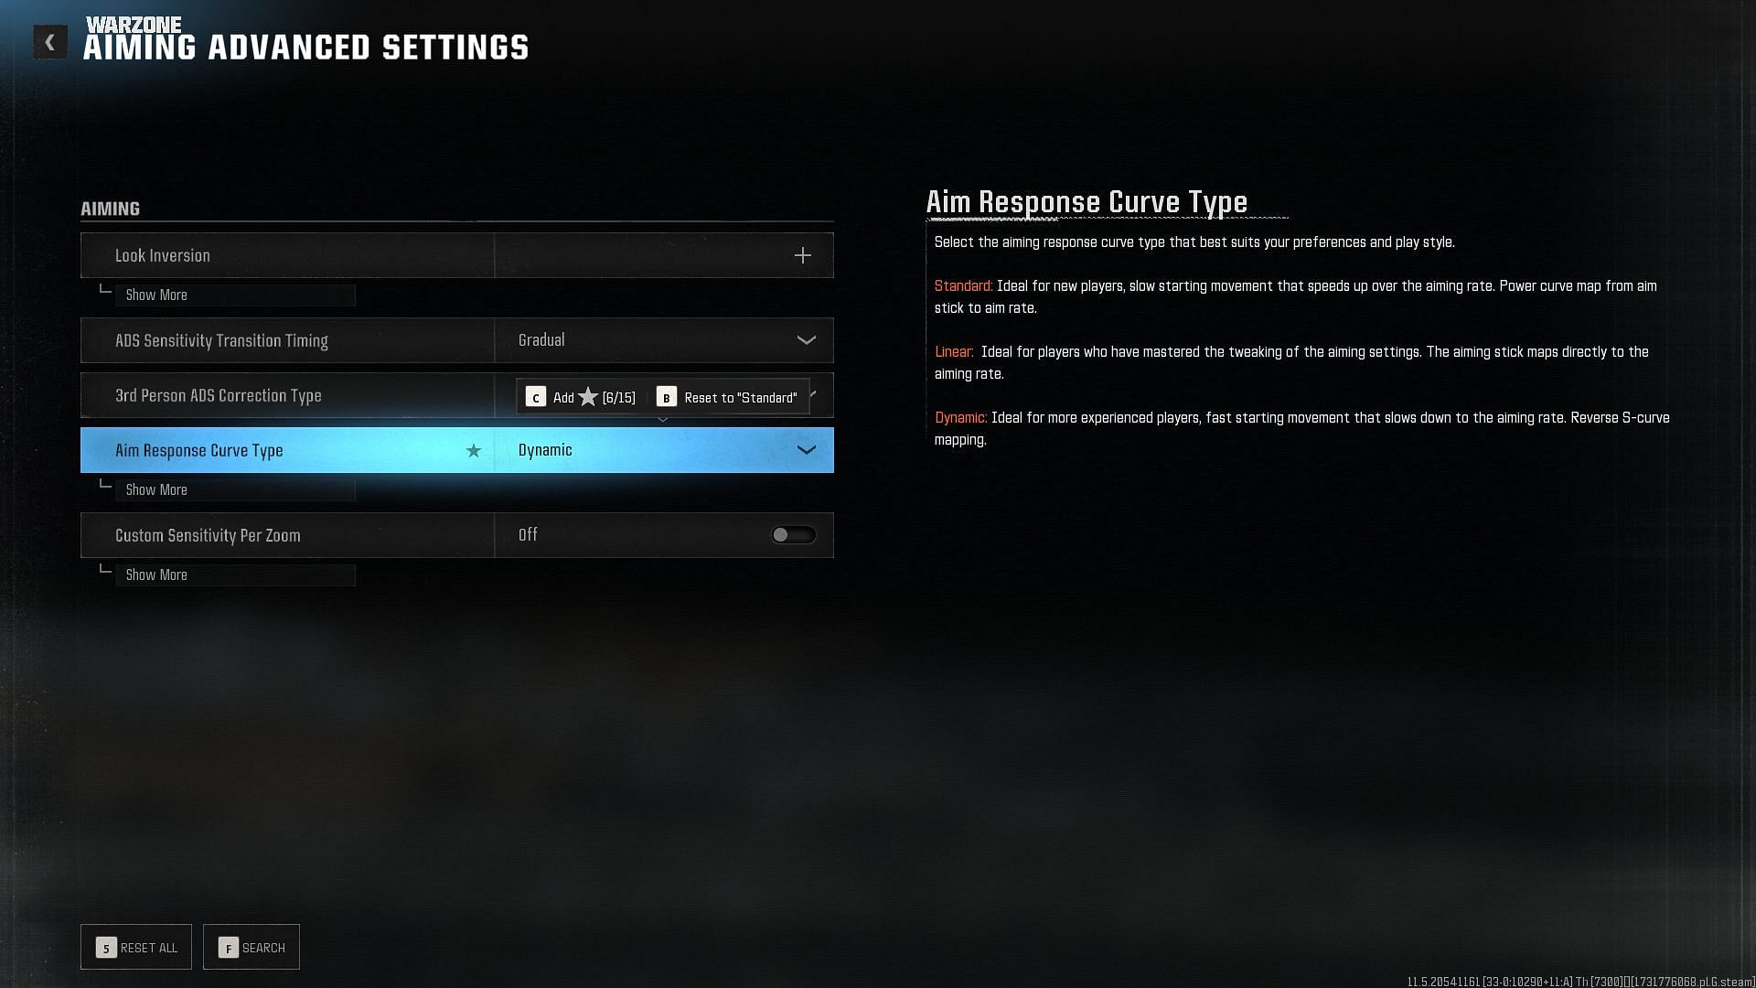The width and height of the screenshot is (1756, 988).
Task: Expand the Aim Response Curve Type dropdown
Action: coord(805,450)
